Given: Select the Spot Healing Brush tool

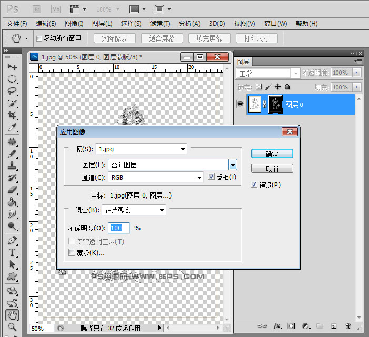Looking at the screenshot, I should [x=12, y=141].
